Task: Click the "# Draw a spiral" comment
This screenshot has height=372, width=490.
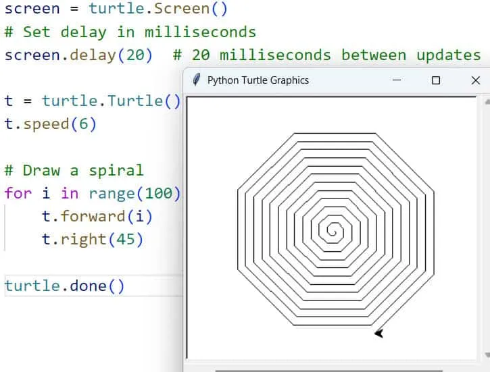Action: pyautogui.click(x=74, y=169)
